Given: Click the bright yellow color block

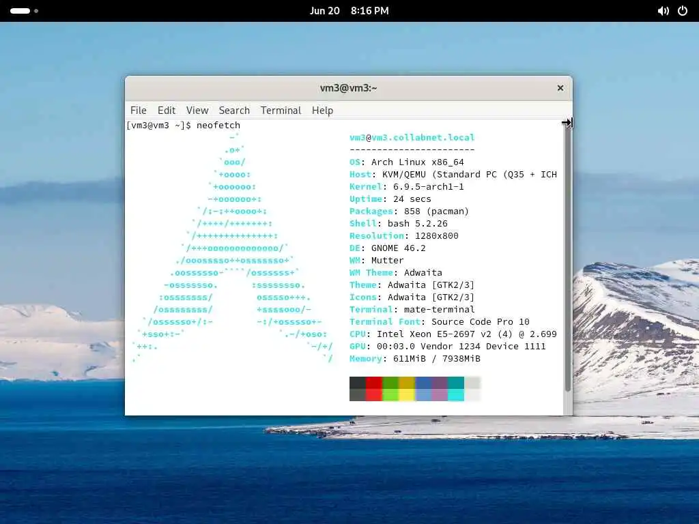Looking at the screenshot, I should [x=407, y=395].
